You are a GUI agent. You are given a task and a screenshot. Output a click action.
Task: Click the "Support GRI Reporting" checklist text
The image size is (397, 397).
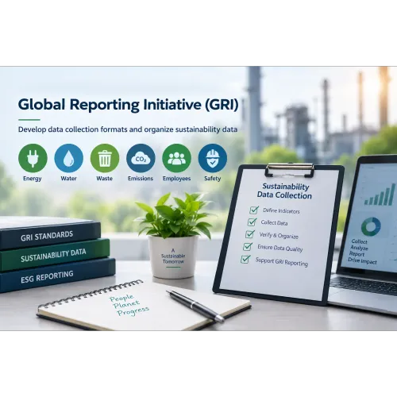(282, 262)
